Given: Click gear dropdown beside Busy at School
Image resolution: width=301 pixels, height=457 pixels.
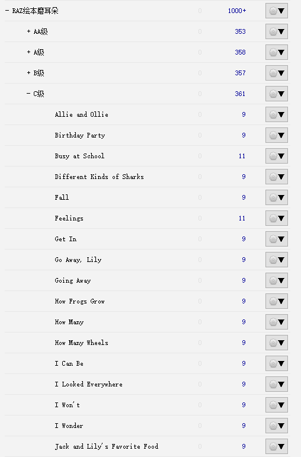Looking at the screenshot, I should click(x=277, y=156).
